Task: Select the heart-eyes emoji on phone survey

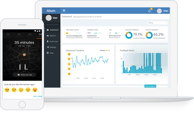Action: (35, 90)
